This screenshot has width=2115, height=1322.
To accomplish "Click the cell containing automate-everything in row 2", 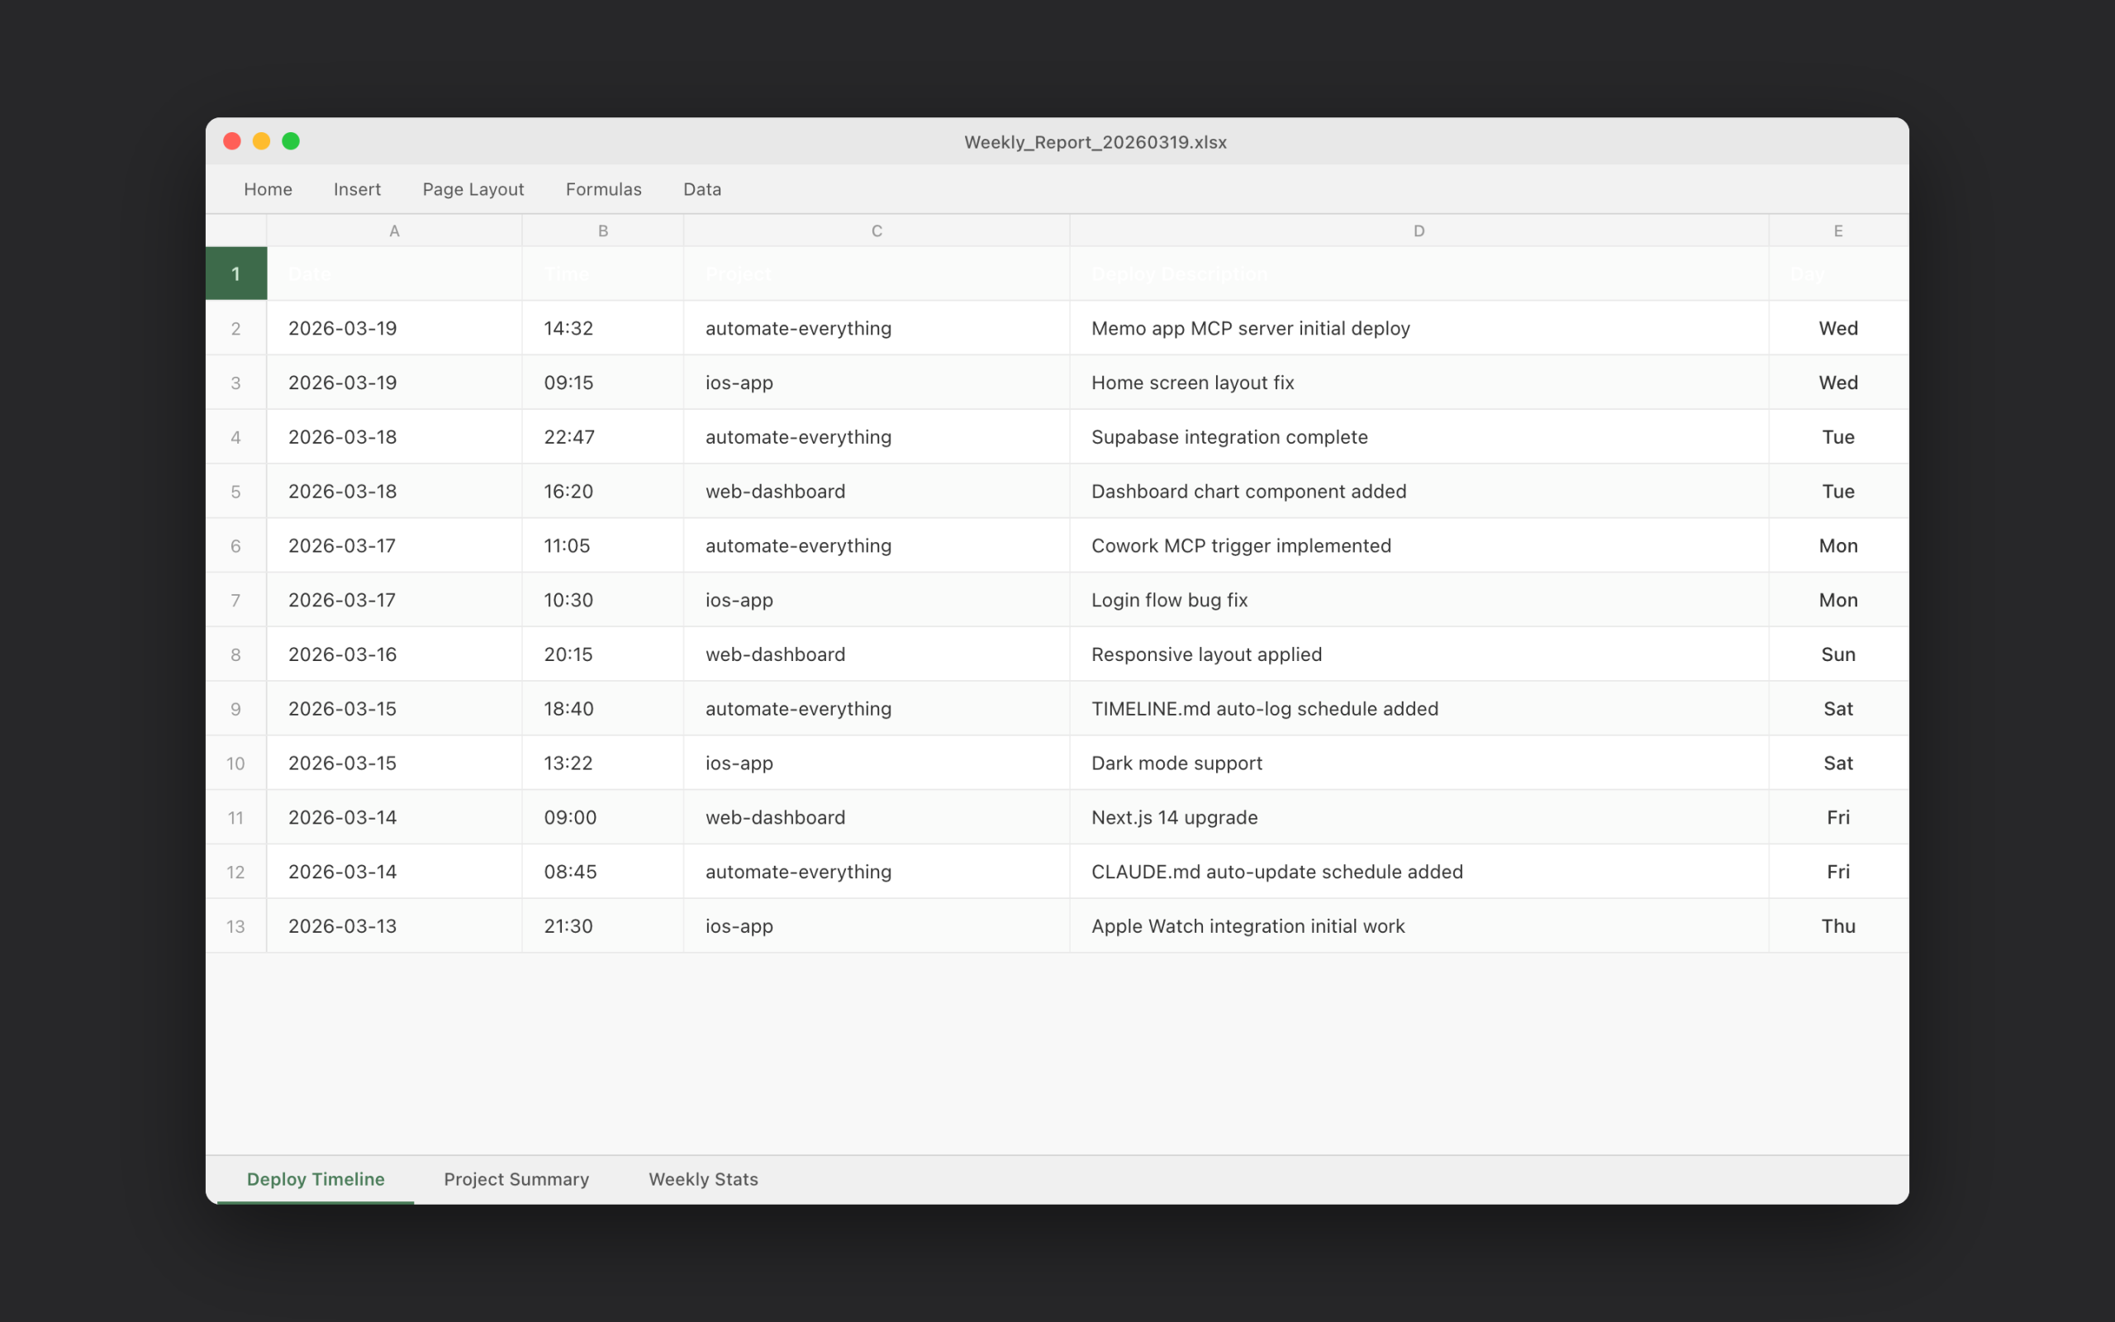I will [x=797, y=328].
